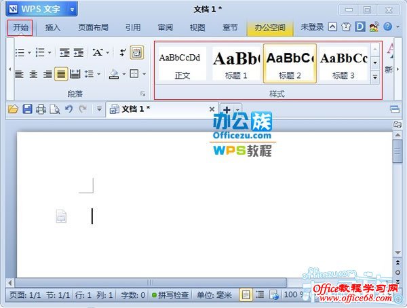Click the line spacing icon

click(89, 74)
